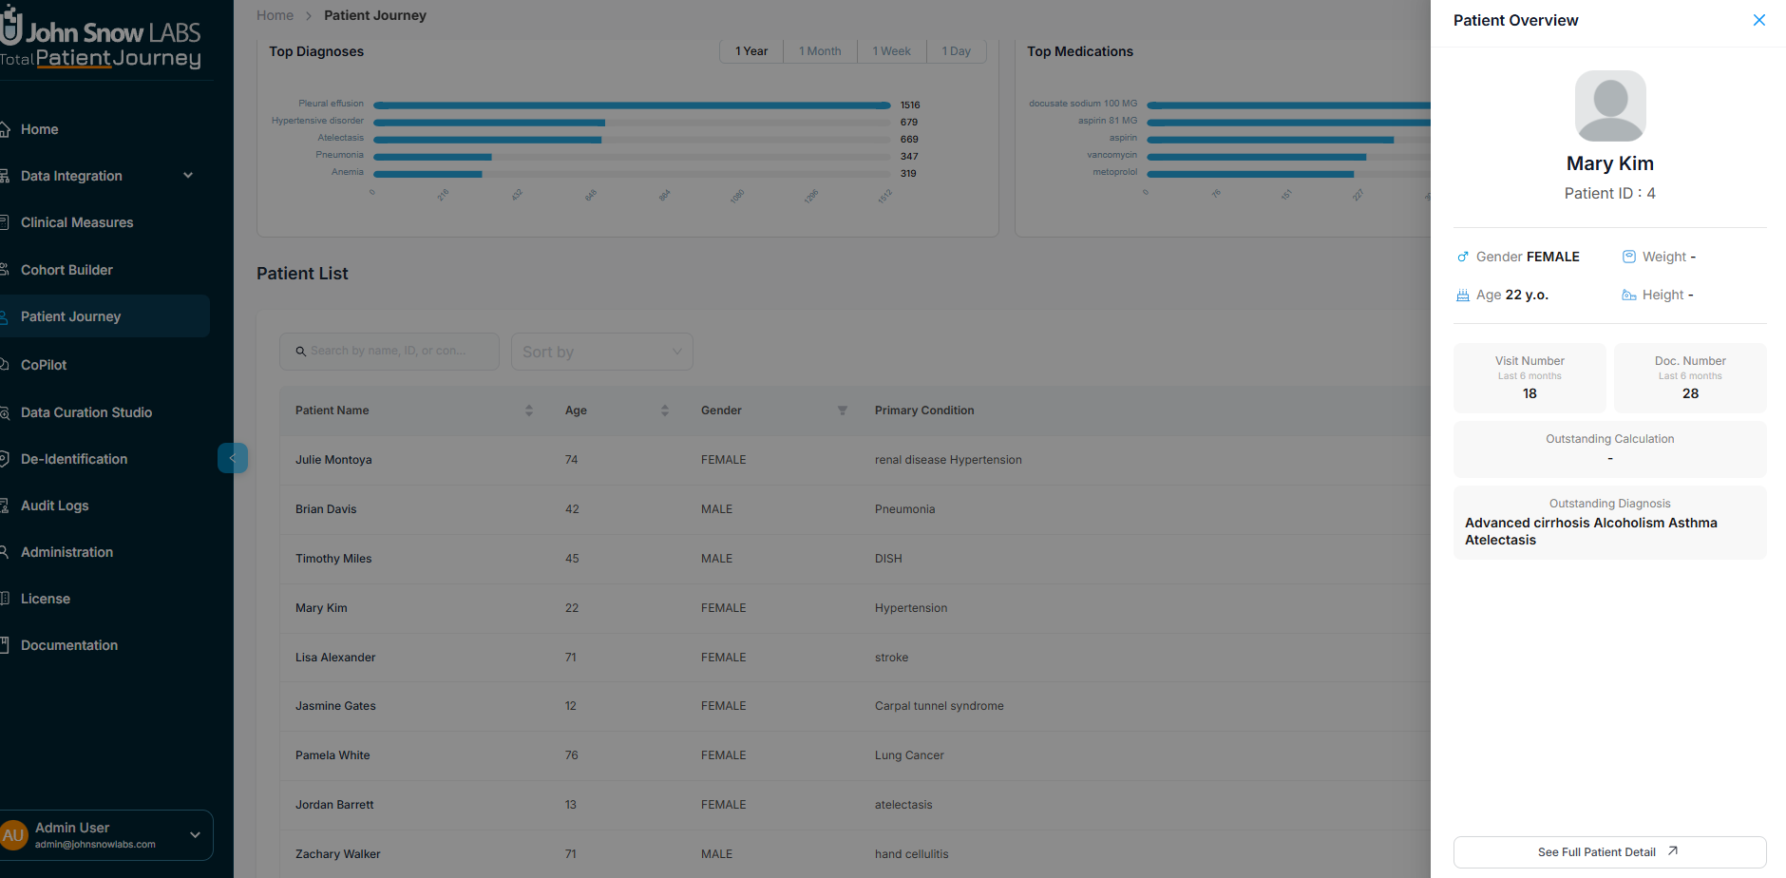This screenshot has height=878, width=1786.
Task: Open Cohort Builder from the sidebar
Action: pos(67,269)
